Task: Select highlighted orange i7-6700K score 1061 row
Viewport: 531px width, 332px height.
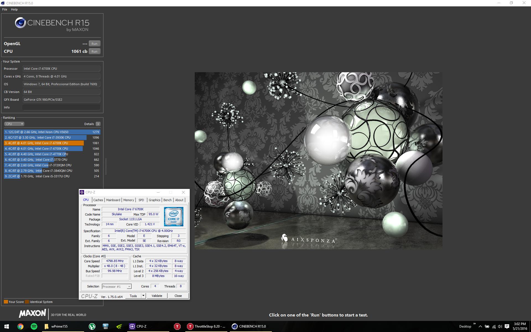Action: [52, 143]
